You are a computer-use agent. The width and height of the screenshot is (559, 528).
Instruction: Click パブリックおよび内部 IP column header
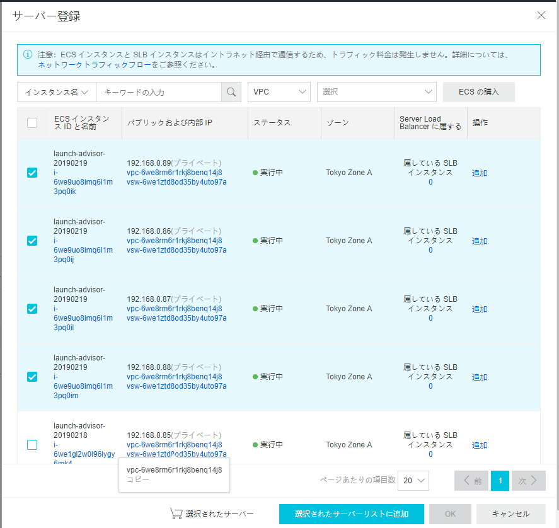[x=170, y=123]
